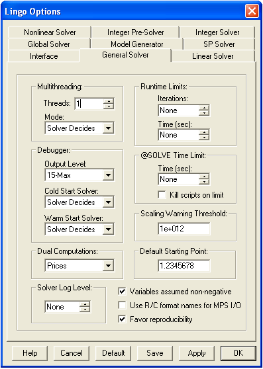Open the Integer Pre-Solver tab

pyautogui.click(x=135, y=32)
